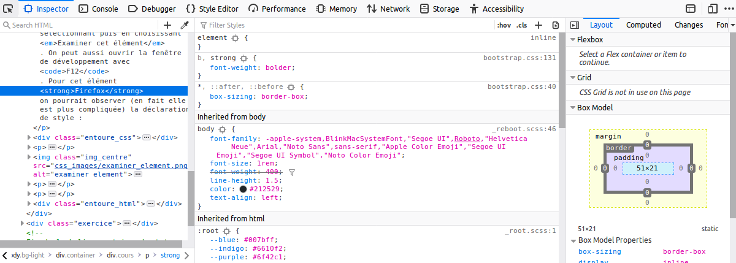Highlight elements matching the element selector
The image size is (736, 263).
click(235, 38)
